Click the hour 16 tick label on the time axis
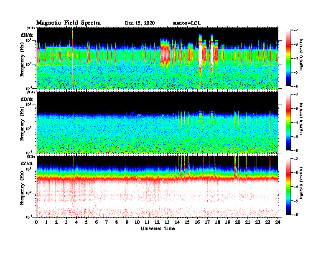The height and width of the screenshot is (255, 331). click(x=197, y=222)
